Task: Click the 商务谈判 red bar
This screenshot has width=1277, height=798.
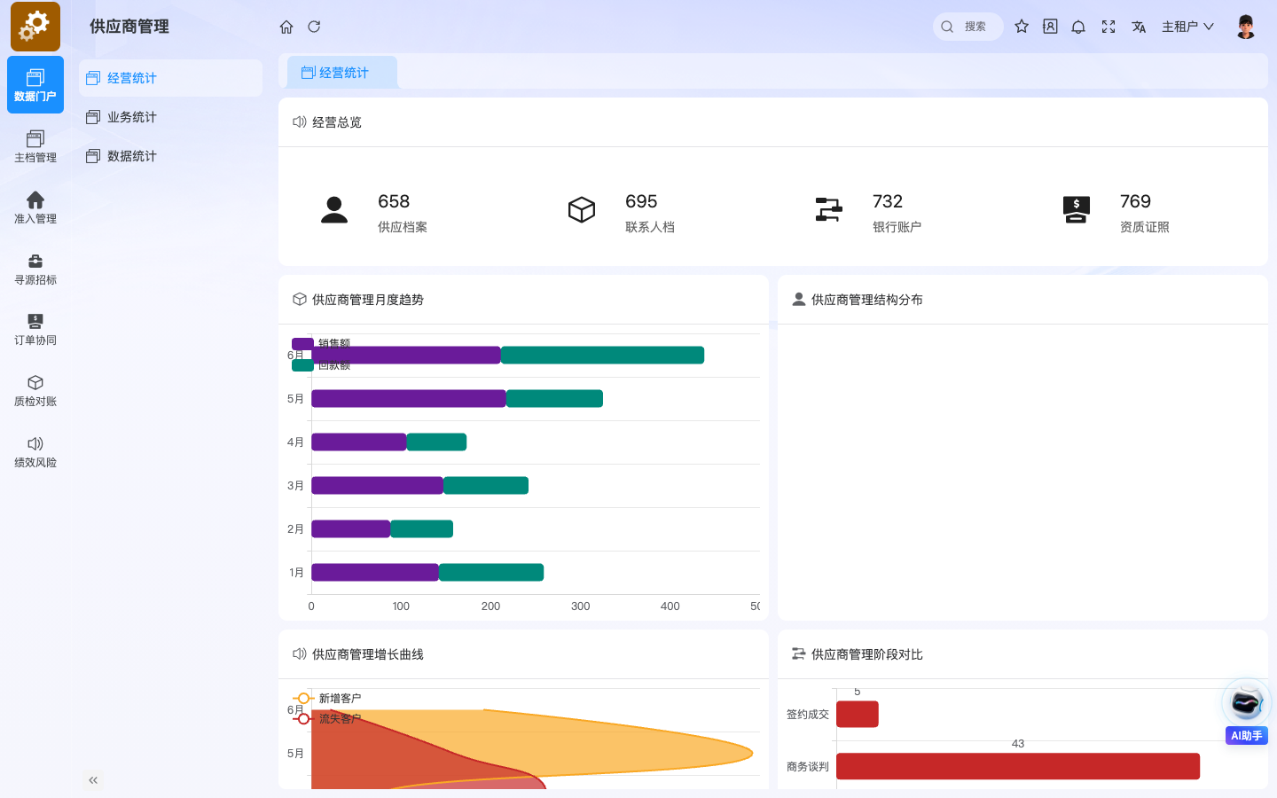Action: 1018,766
